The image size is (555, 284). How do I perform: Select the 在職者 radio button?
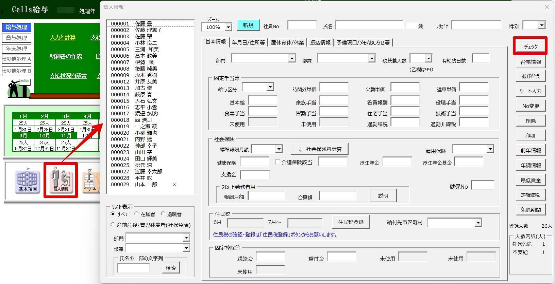(x=137, y=214)
